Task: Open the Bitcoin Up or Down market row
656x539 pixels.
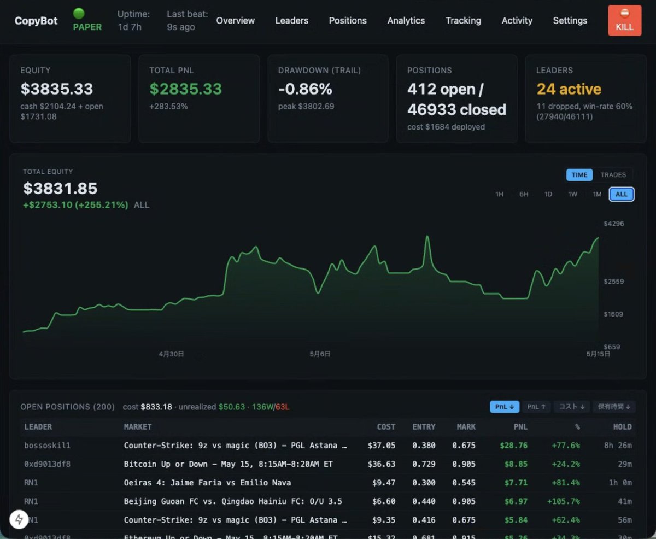Action: tap(328, 464)
